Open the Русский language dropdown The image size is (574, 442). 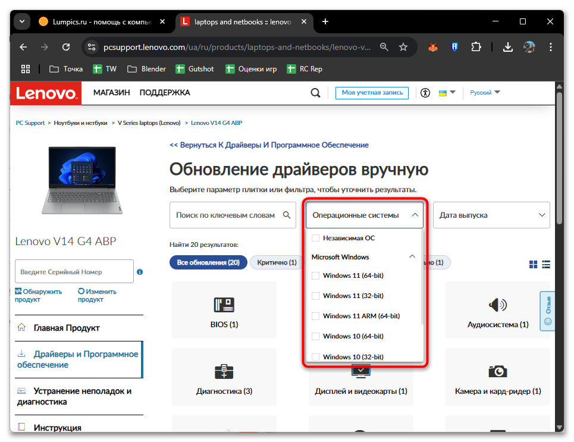point(485,93)
